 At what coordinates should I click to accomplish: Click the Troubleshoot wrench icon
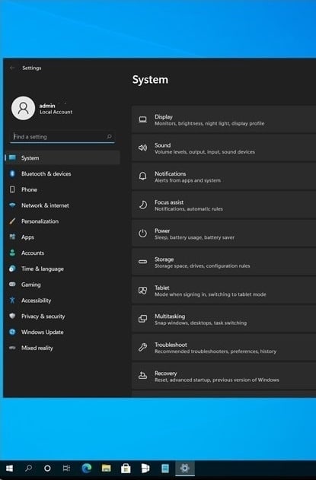(143, 347)
